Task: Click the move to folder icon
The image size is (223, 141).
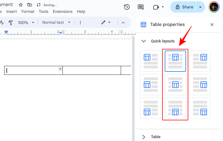Action: tap(29, 5)
